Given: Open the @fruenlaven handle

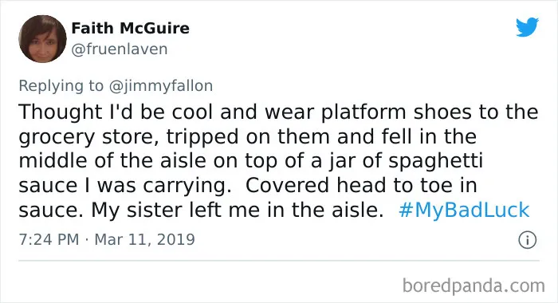Looking at the screenshot, I should (120, 49).
